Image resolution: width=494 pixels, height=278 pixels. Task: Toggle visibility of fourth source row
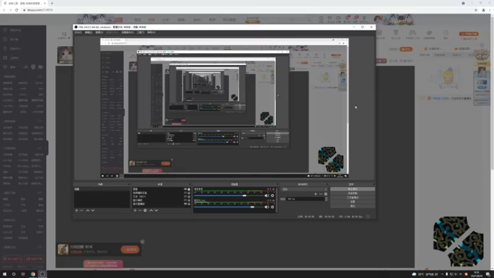pos(185,200)
